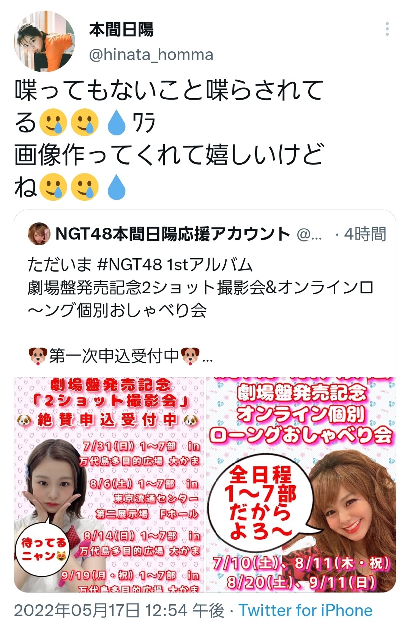Tap the water droplet emoji after ね

[116, 187]
